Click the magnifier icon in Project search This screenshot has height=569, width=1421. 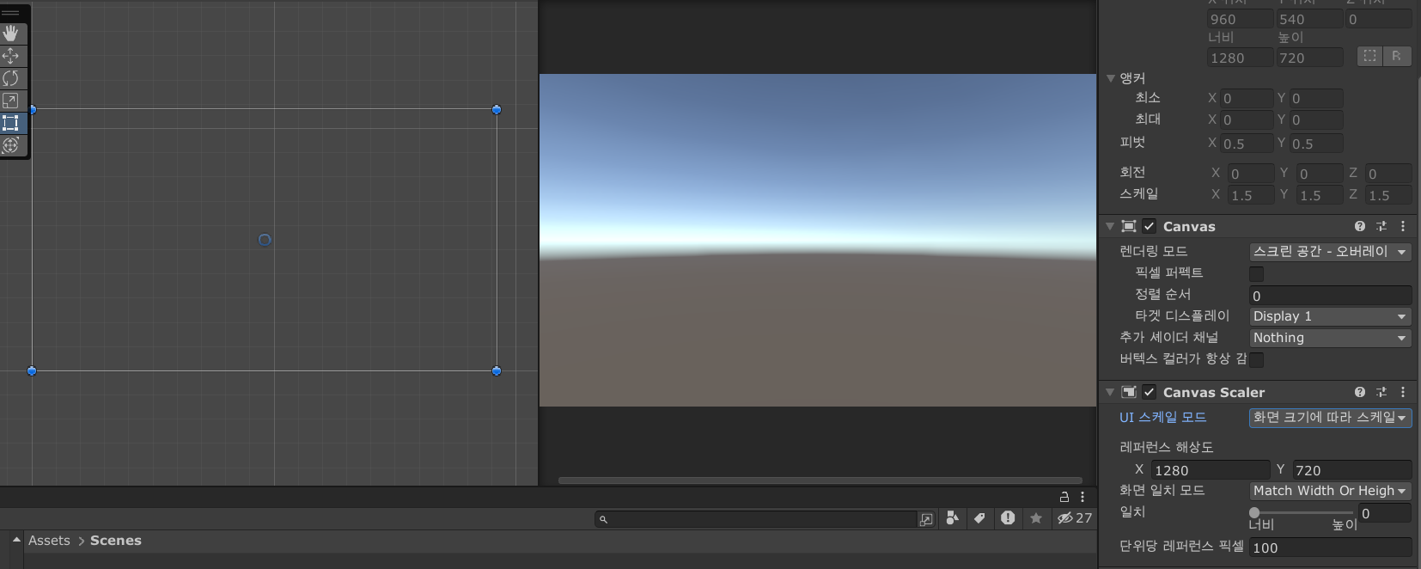pos(603,519)
